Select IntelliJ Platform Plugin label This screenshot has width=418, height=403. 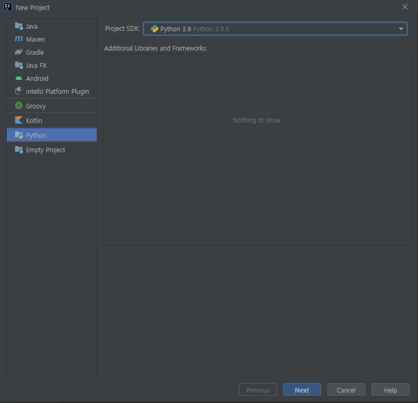click(x=57, y=92)
